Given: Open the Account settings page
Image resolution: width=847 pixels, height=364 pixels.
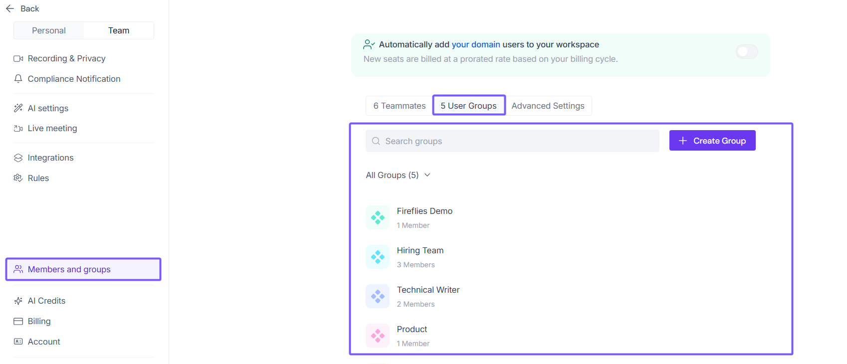Looking at the screenshot, I should pyautogui.click(x=44, y=342).
